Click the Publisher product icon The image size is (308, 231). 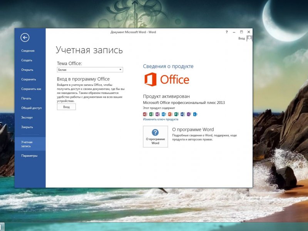pos(176,114)
